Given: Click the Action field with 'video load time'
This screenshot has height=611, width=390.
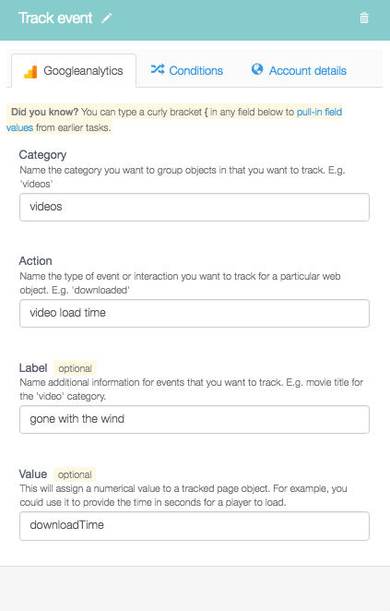Looking at the screenshot, I should (x=195, y=313).
